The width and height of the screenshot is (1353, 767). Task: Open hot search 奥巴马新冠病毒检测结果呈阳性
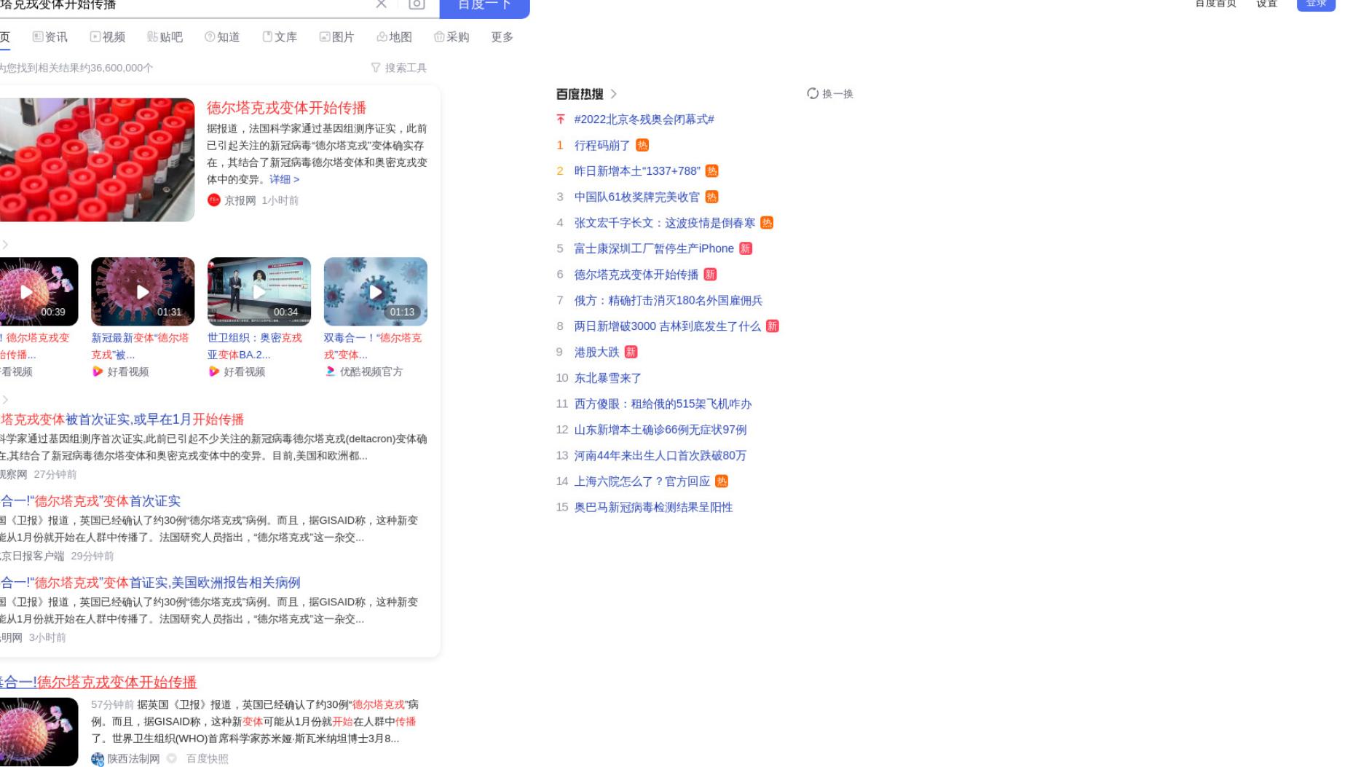tap(653, 508)
